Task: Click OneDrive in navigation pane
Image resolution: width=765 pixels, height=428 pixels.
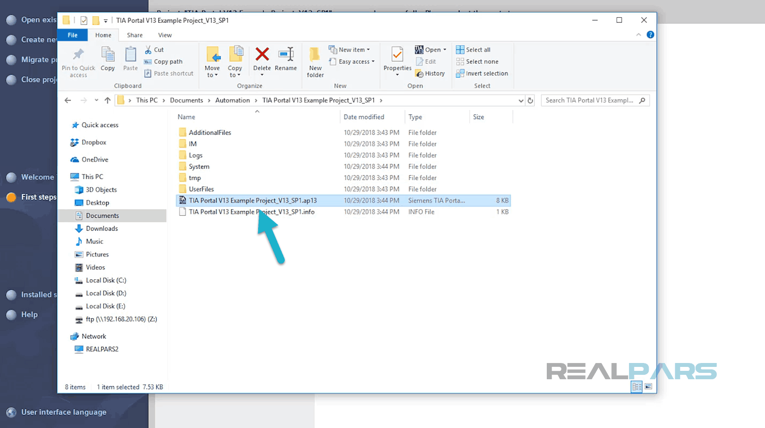Action: coord(95,160)
